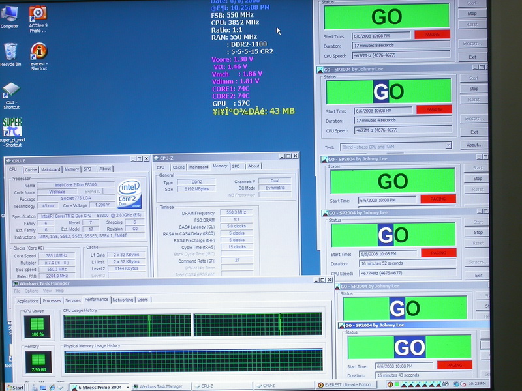The height and width of the screenshot is (391, 522).
Task: Open SPD tab in Processor CPU-Z window
Action: (x=87, y=169)
